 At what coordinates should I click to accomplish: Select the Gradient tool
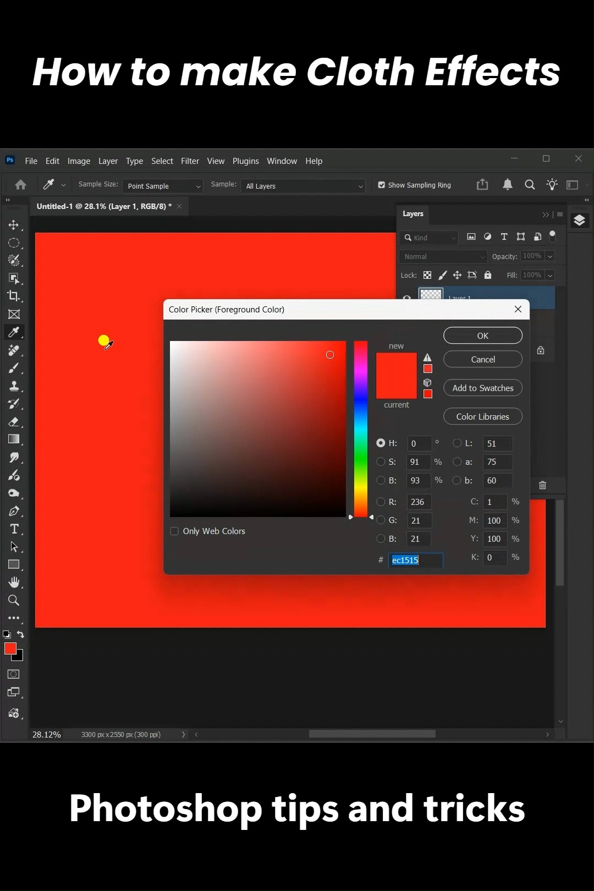coord(14,439)
